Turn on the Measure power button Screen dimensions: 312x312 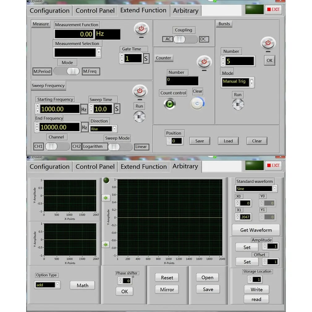click(141, 29)
